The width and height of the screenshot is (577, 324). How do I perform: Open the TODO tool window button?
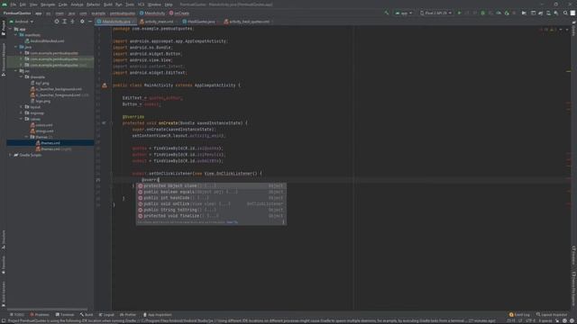pyautogui.click(x=17, y=315)
